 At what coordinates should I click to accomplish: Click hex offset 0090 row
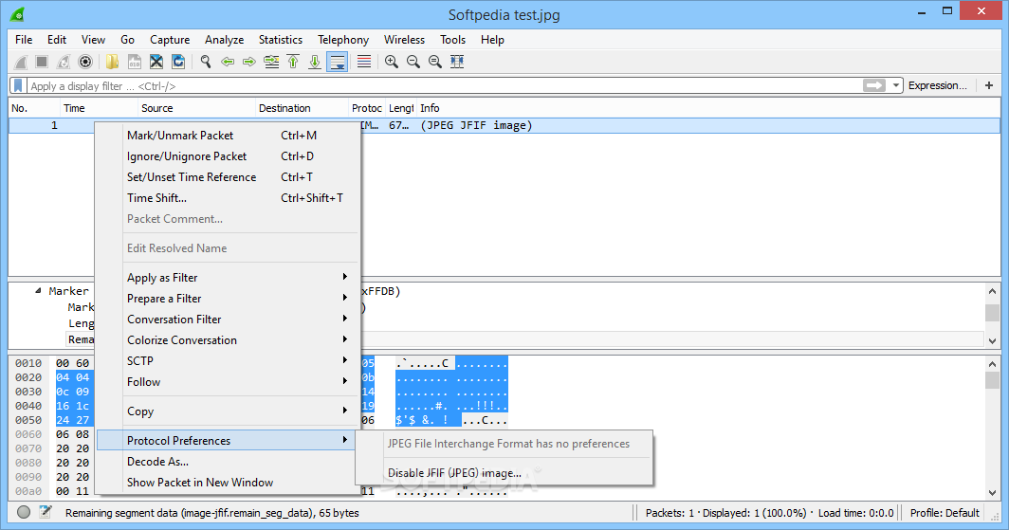[28, 477]
